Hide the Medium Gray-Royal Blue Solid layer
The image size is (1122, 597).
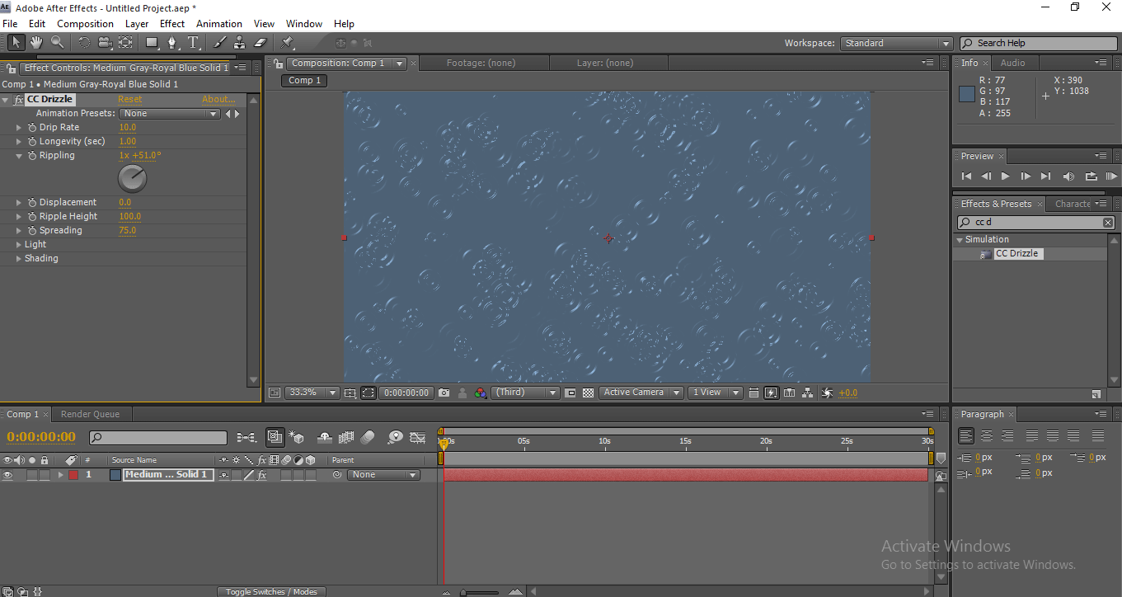7,475
